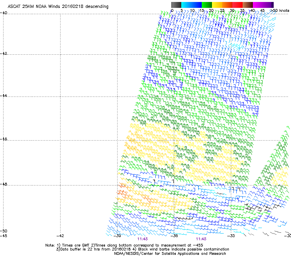This screenshot has height=256, width=291.
Task: Click the red 30-35 knots color segment
Action: 238,5
